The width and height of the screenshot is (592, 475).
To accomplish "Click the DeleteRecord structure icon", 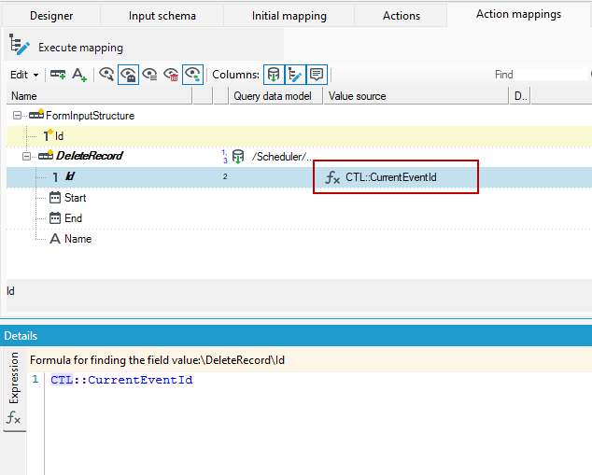I will point(46,155).
